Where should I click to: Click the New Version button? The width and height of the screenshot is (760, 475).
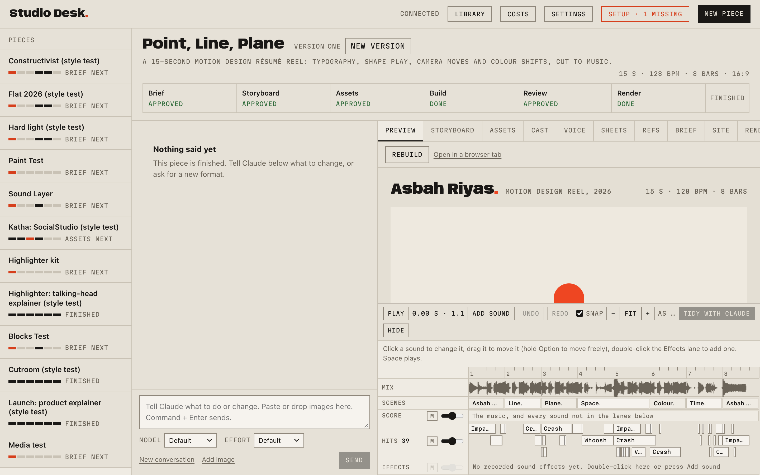click(x=378, y=46)
